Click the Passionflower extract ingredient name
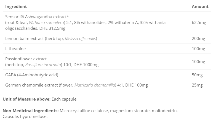The image size is (216, 124). (26, 59)
